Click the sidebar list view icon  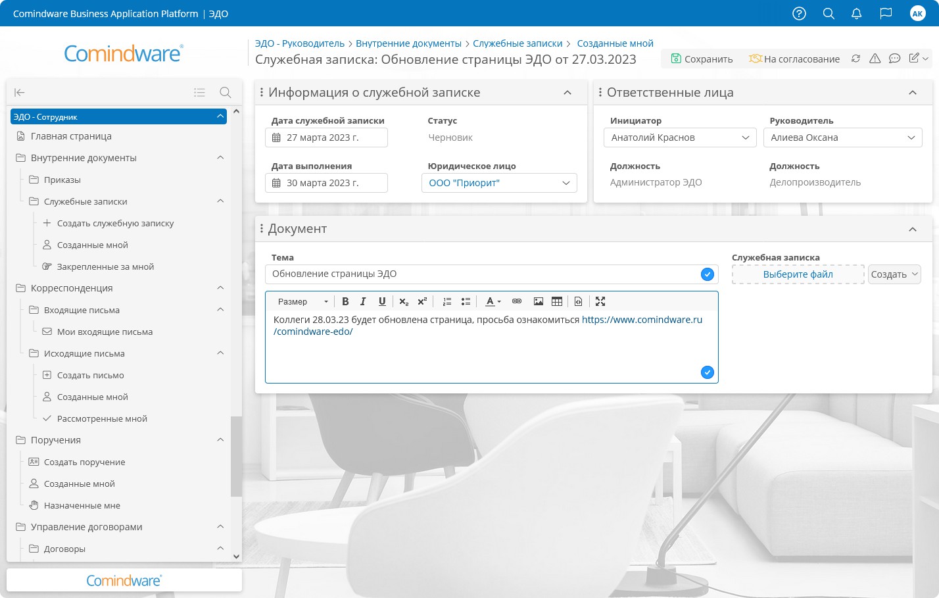coord(200,92)
